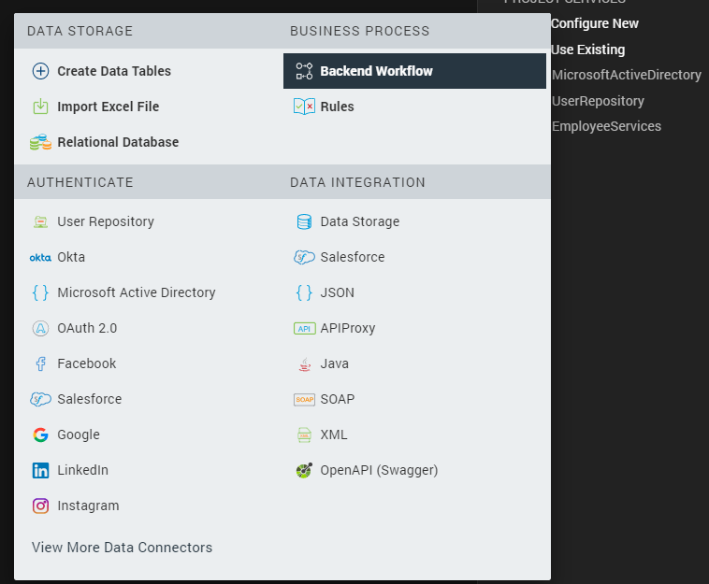Select UserRepository in services list
Image resolution: width=709 pixels, height=584 pixels.
598,100
